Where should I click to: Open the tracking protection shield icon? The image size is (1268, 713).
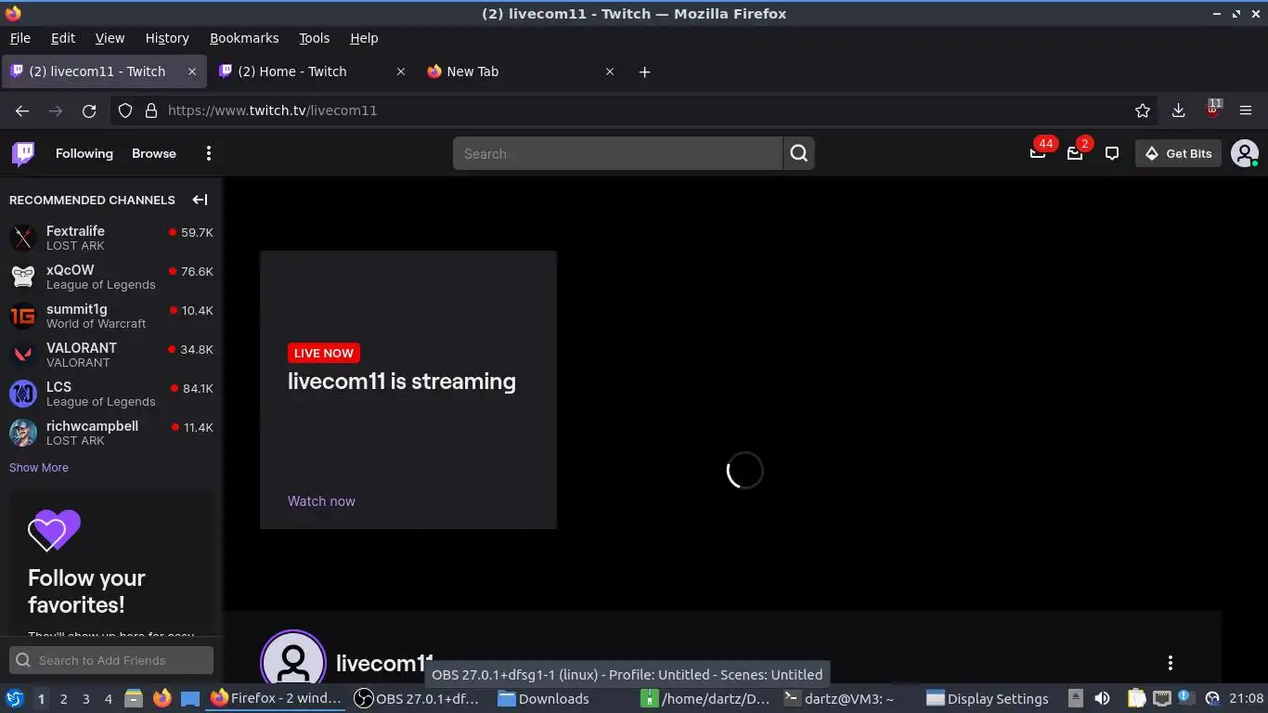[125, 110]
